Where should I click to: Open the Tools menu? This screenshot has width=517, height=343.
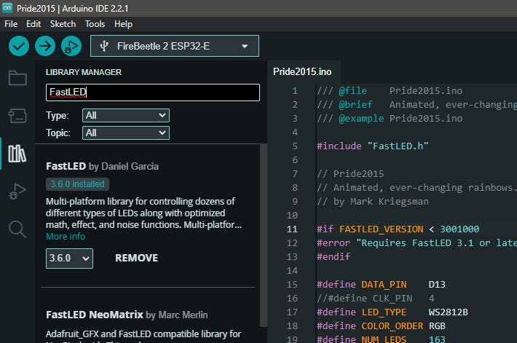click(95, 24)
